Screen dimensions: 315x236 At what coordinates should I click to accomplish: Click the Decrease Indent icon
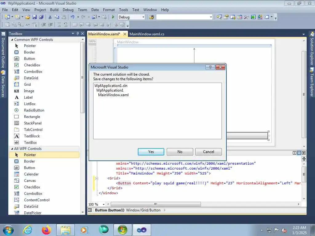coord(43,25)
